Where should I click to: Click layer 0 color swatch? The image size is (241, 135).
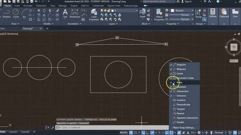(x=113, y=10)
